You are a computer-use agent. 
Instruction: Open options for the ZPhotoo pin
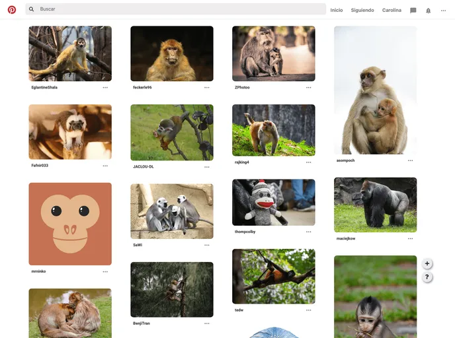click(x=308, y=87)
